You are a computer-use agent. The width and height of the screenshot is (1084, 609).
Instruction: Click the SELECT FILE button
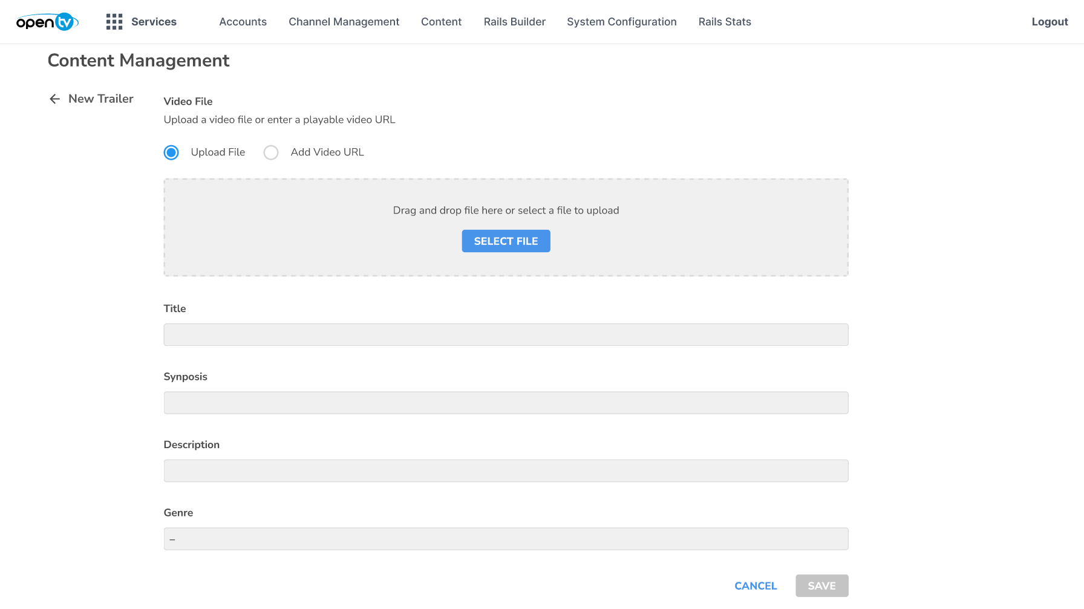pyautogui.click(x=506, y=241)
